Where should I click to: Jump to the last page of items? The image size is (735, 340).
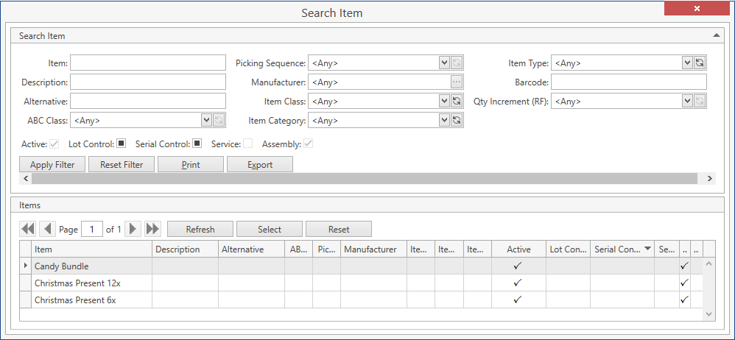152,229
